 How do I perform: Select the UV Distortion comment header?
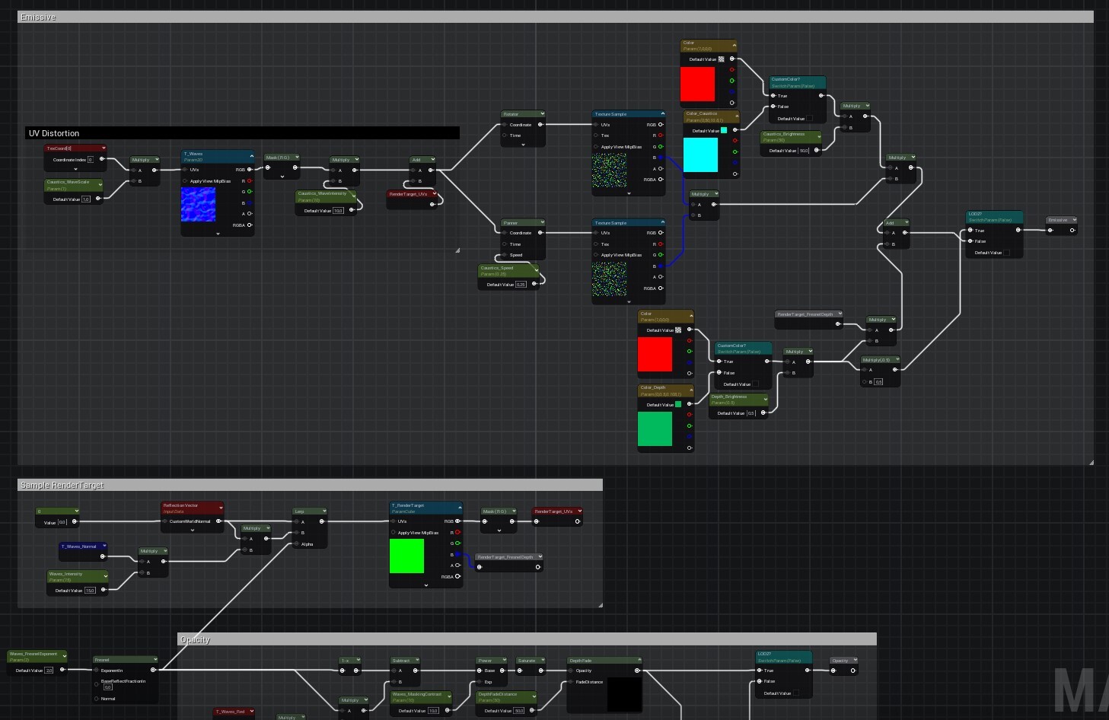click(x=53, y=133)
